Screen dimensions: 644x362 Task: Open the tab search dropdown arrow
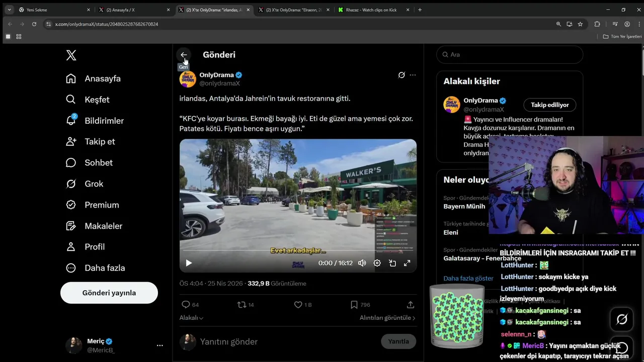(9, 10)
